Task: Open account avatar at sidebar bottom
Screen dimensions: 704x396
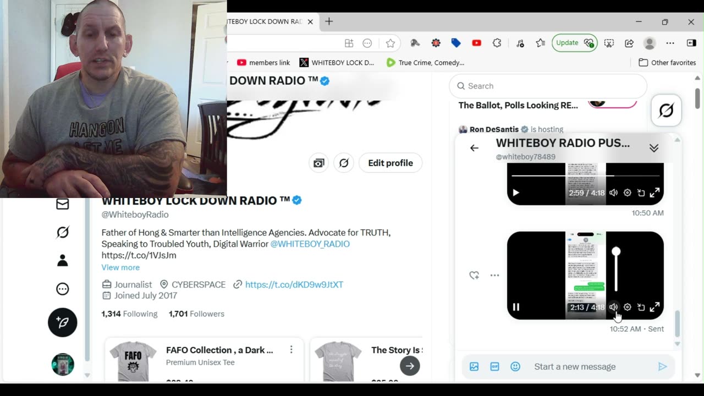Action: 63,364
